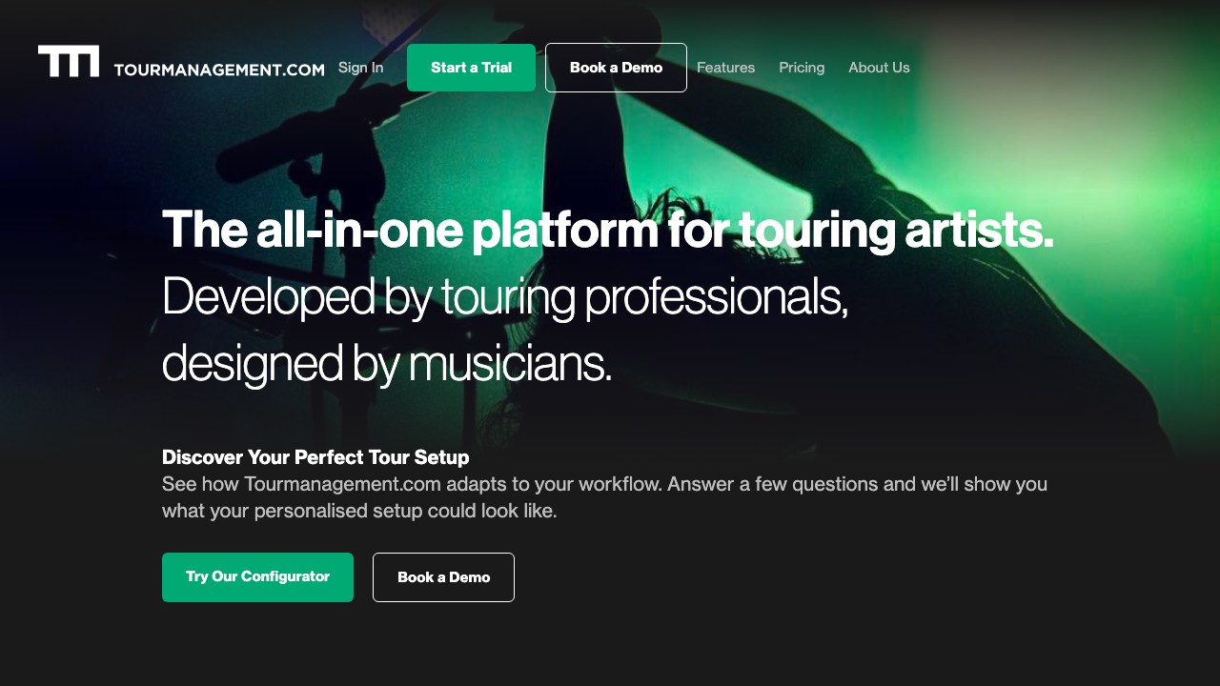
Task: Click Book a Demo below the configurator text
Action: [x=443, y=577]
